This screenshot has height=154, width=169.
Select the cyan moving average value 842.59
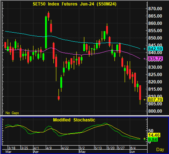(x=155, y=49)
